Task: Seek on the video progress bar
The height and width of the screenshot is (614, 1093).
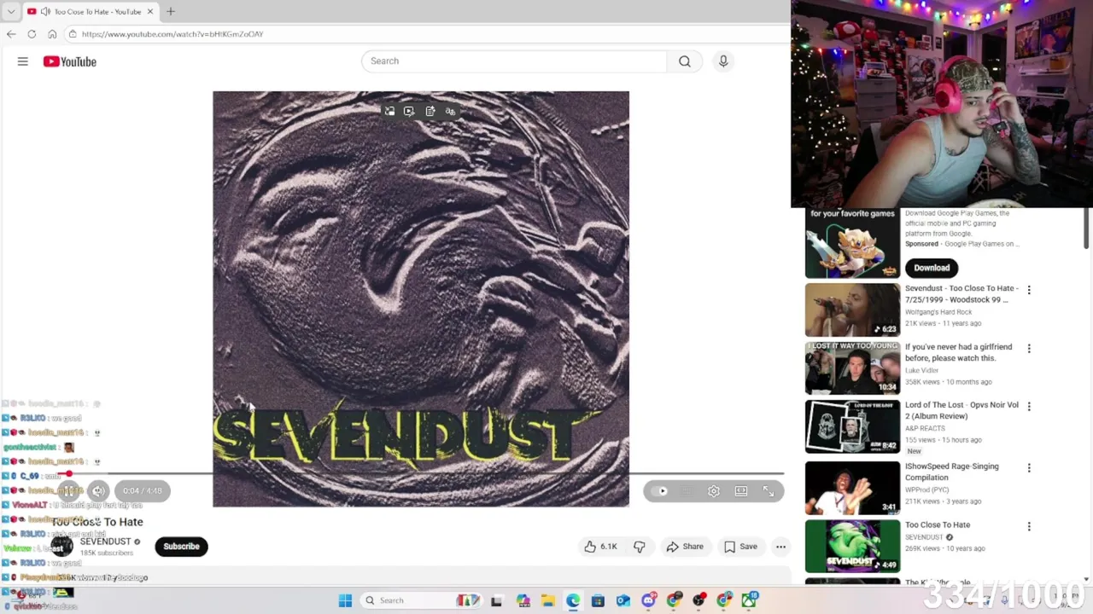Action: point(421,473)
